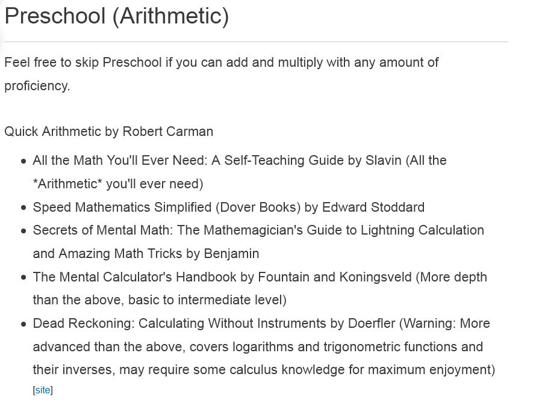
Task: Click the bullet beside "Secrets of Mental Math"
Action: 23,231
